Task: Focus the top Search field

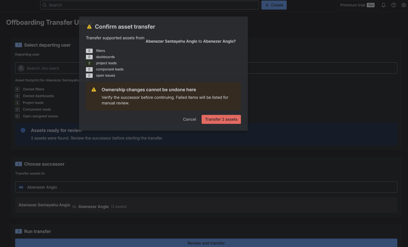Action: click(150, 5)
